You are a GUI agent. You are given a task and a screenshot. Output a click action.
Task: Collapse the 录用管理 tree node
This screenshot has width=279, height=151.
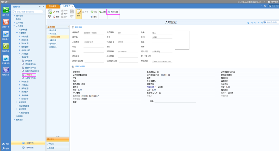pyautogui.click(x=20, y=57)
